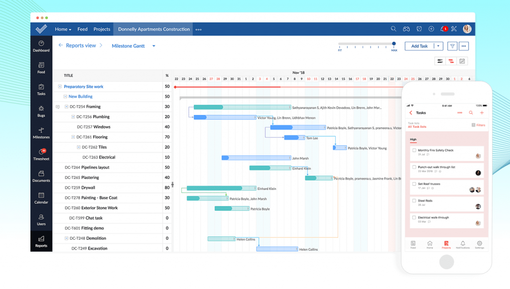Check Electrical walk-through task on phone

414,217
